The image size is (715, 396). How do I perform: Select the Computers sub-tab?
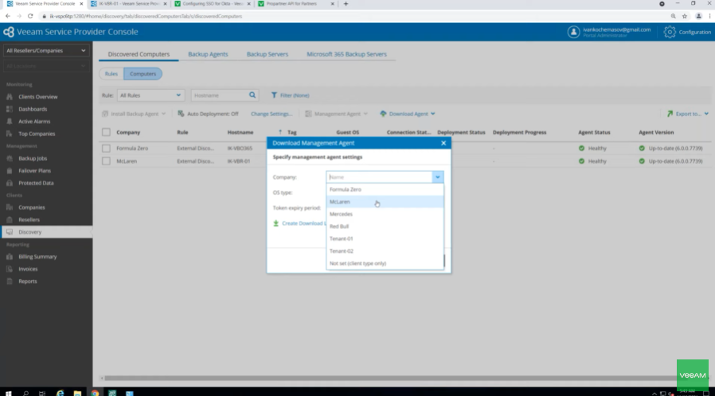pyautogui.click(x=143, y=74)
